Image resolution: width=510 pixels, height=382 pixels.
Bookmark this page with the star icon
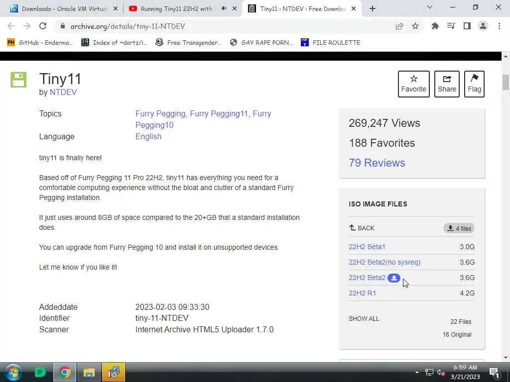[415, 26]
